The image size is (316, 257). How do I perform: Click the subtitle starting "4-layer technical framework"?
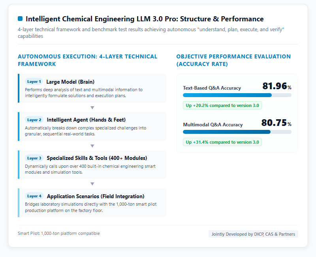(151, 33)
